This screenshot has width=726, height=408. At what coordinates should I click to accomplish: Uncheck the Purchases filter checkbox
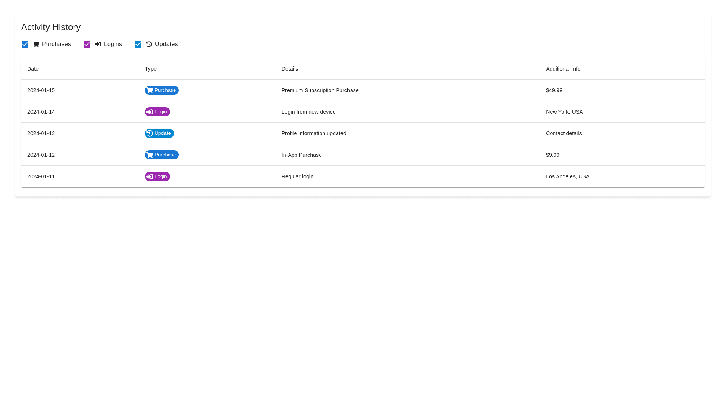(x=25, y=44)
